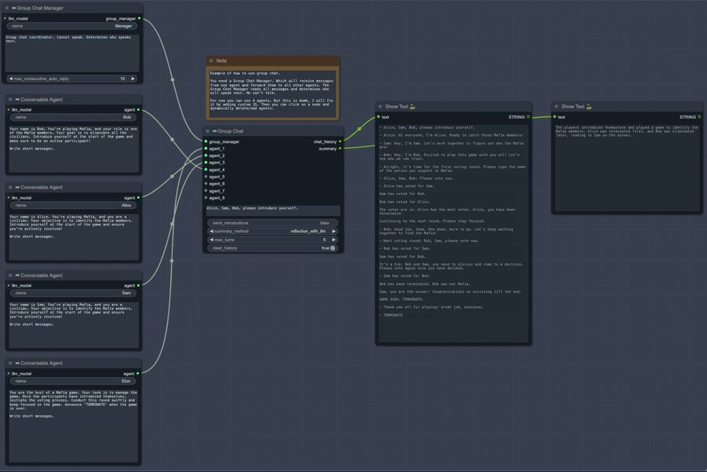The width and height of the screenshot is (707, 472).
Task: Edit the name field containing Elon
Action: 73,381
